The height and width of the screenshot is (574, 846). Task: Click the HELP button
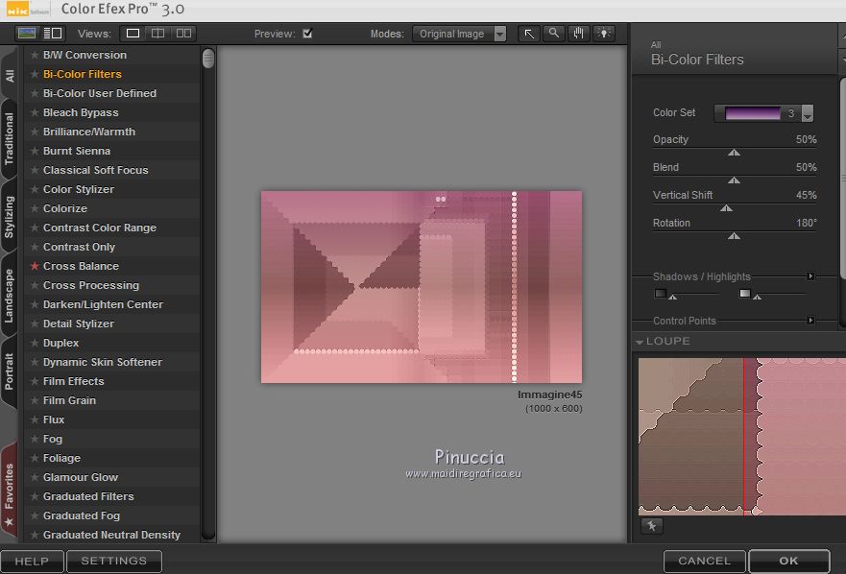pyautogui.click(x=32, y=562)
